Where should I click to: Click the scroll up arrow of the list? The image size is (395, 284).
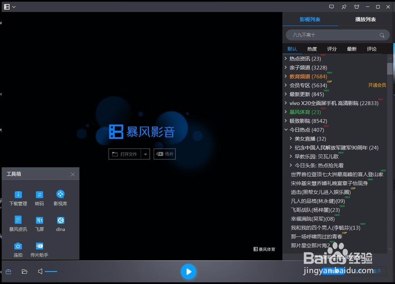(x=390, y=58)
